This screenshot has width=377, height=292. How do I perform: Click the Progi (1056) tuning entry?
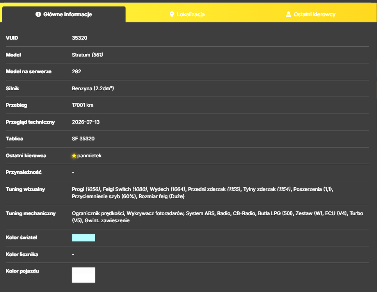click(x=86, y=189)
